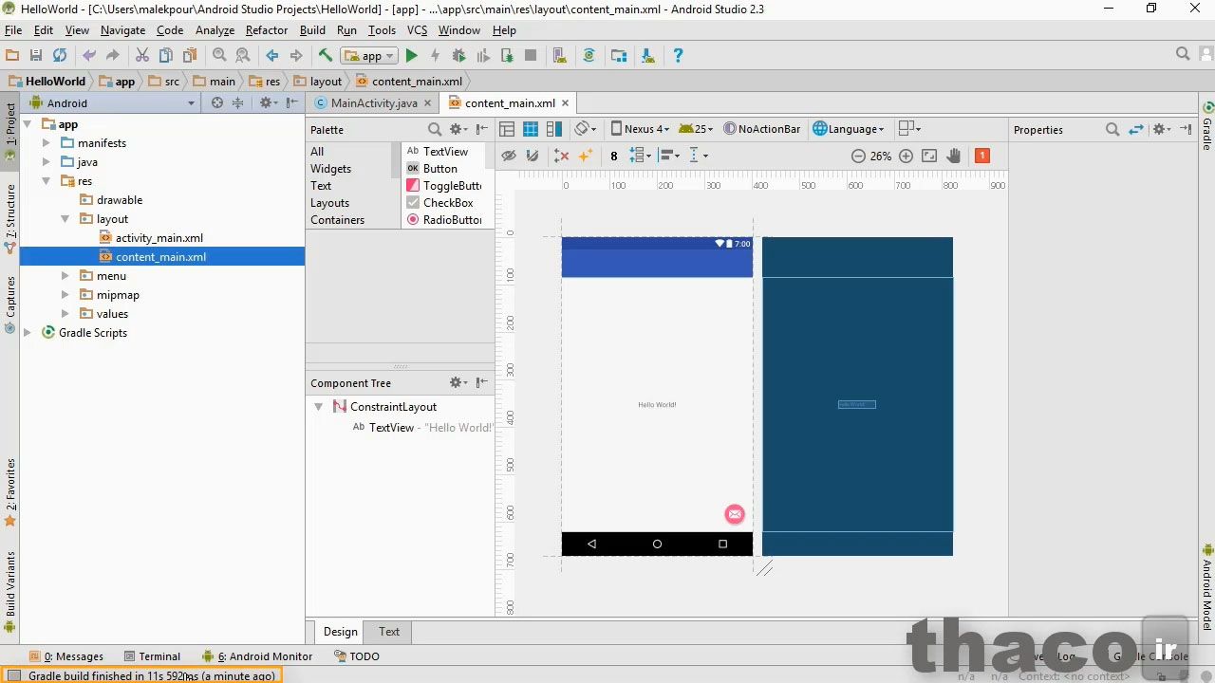
Task: Click the Sync refresh icon in main toolbar
Action: pos(60,56)
